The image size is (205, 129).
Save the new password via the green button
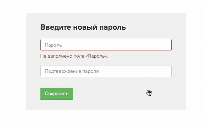tap(57, 94)
